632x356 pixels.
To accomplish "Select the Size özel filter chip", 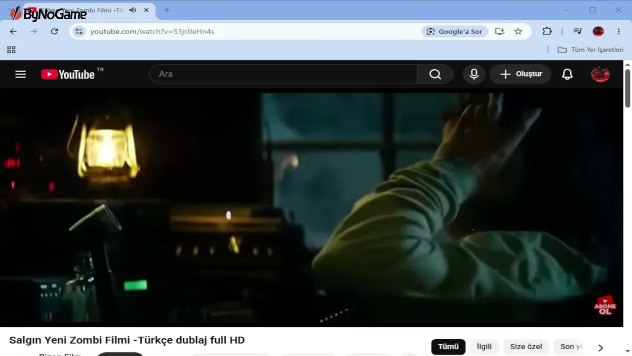I will coord(526,347).
